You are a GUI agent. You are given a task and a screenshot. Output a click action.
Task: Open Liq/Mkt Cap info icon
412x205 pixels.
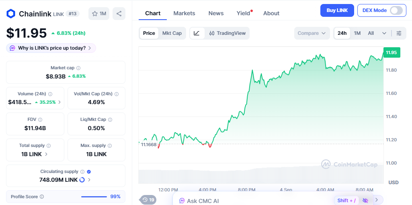click(x=110, y=120)
